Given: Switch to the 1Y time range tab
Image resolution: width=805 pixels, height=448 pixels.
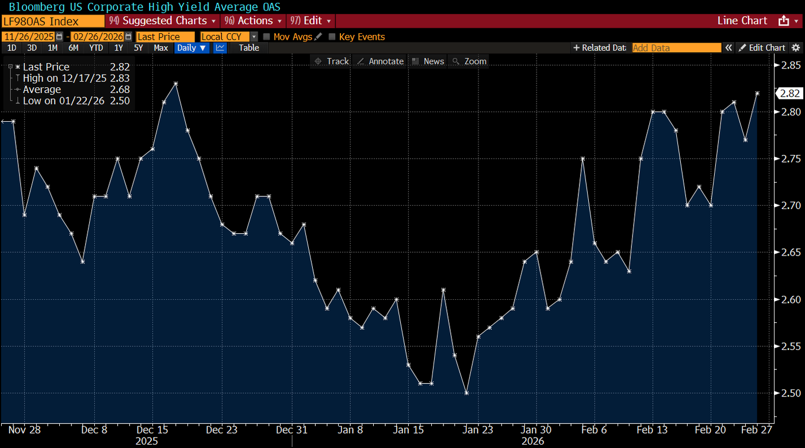Looking at the screenshot, I should click(x=118, y=48).
